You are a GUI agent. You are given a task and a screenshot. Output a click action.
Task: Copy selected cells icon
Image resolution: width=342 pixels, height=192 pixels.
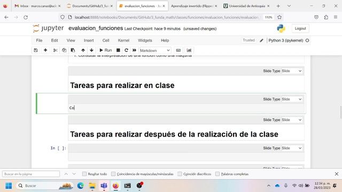coord(64,50)
